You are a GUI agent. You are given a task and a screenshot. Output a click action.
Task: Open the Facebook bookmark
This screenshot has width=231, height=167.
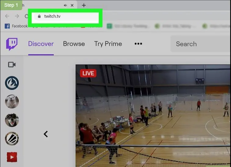(x=16, y=26)
